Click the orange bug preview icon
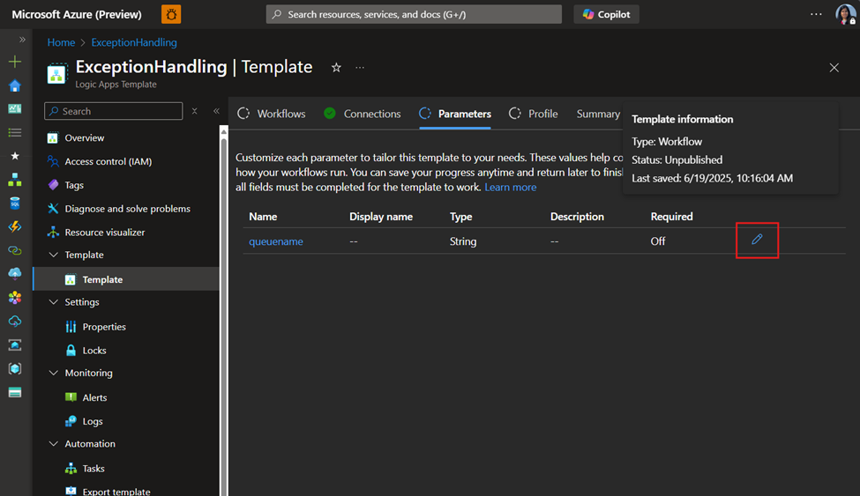This screenshot has width=860, height=496. 171,14
